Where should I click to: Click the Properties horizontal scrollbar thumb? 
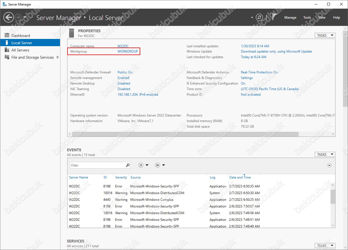click(185, 134)
